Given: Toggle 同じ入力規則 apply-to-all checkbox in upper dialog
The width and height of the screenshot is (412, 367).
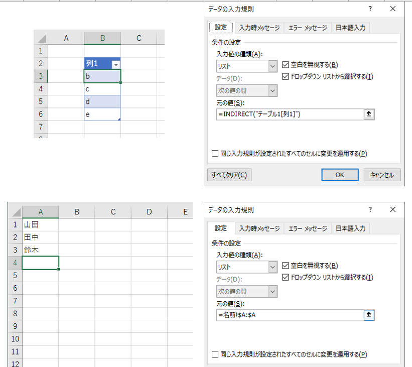Looking at the screenshot, I should click(215, 154).
